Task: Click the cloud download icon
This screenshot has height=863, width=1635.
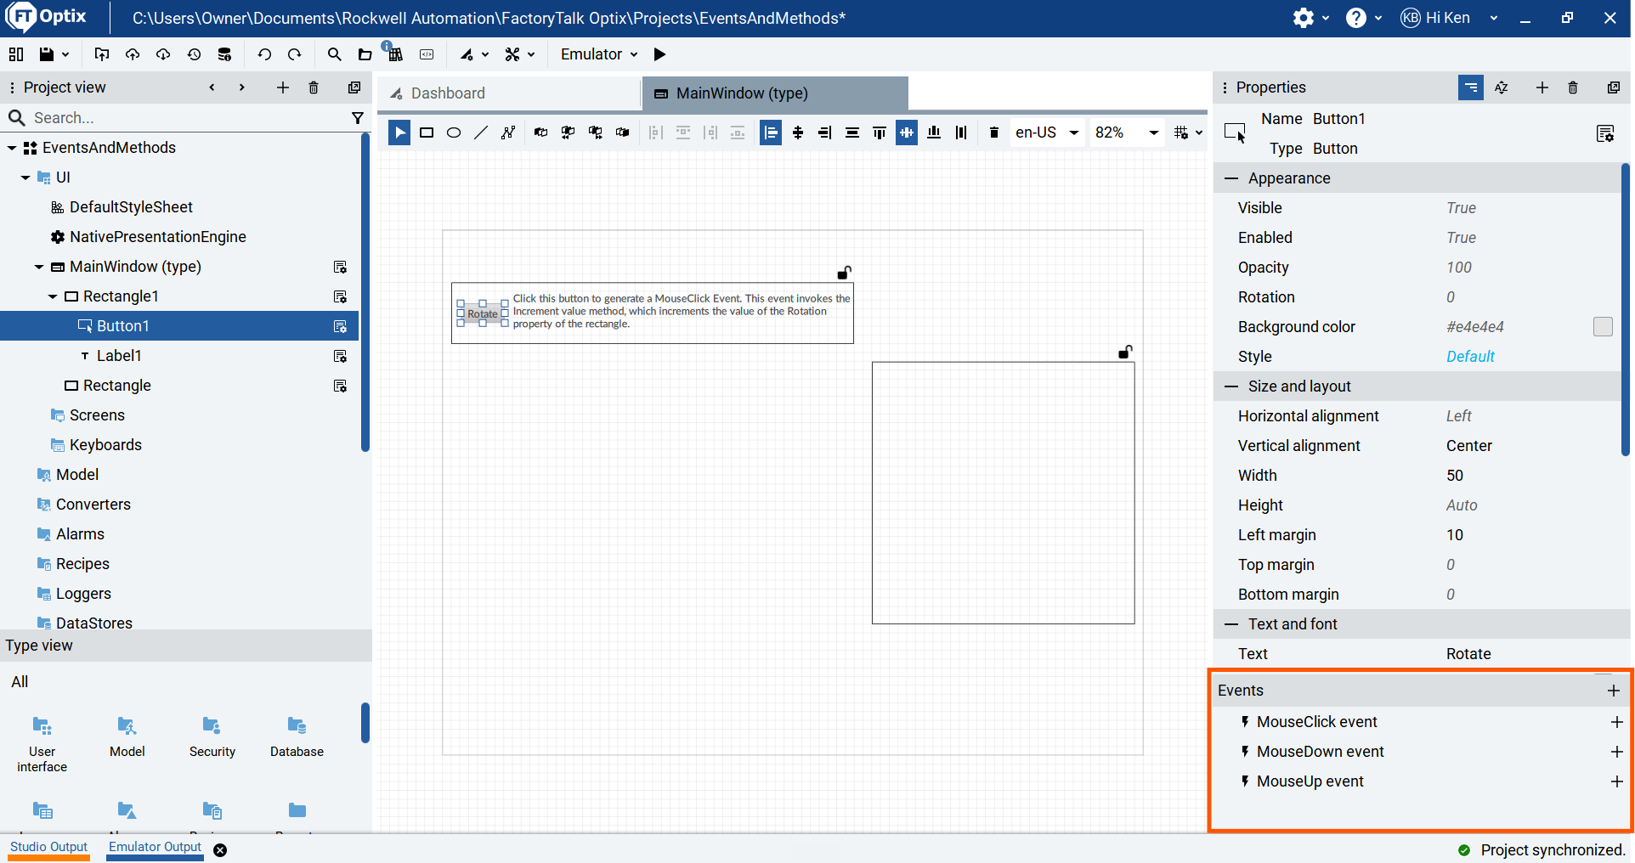Action: coord(163,54)
